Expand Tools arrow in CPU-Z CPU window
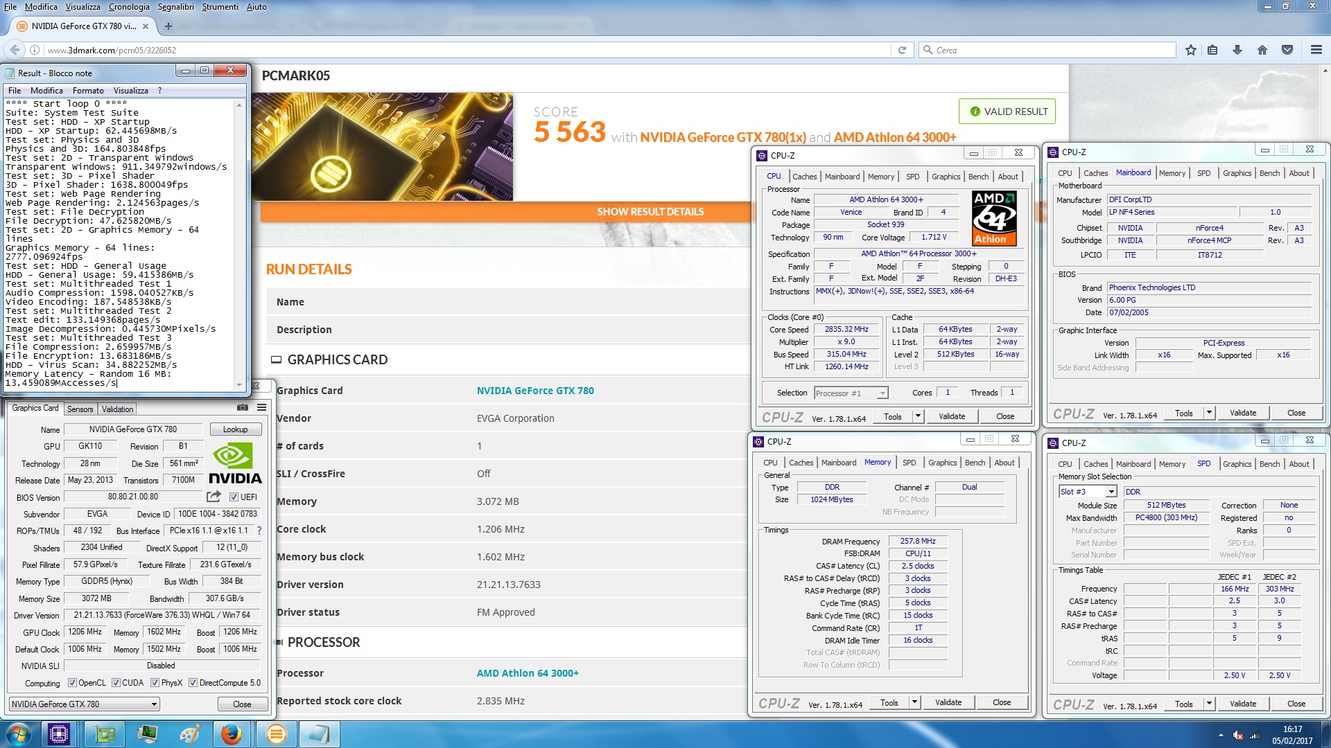This screenshot has height=748, width=1331. (x=918, y=416)
